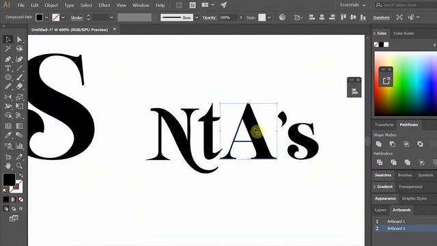
Task: Select the Gradient tool
Action: tap(19, 126)
